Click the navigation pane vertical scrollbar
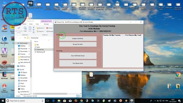Viewport: 183px width, 103px height. (31, 60)
